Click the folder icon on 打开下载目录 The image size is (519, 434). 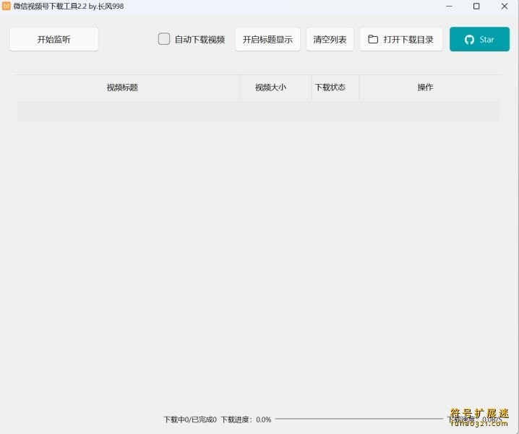373,39
